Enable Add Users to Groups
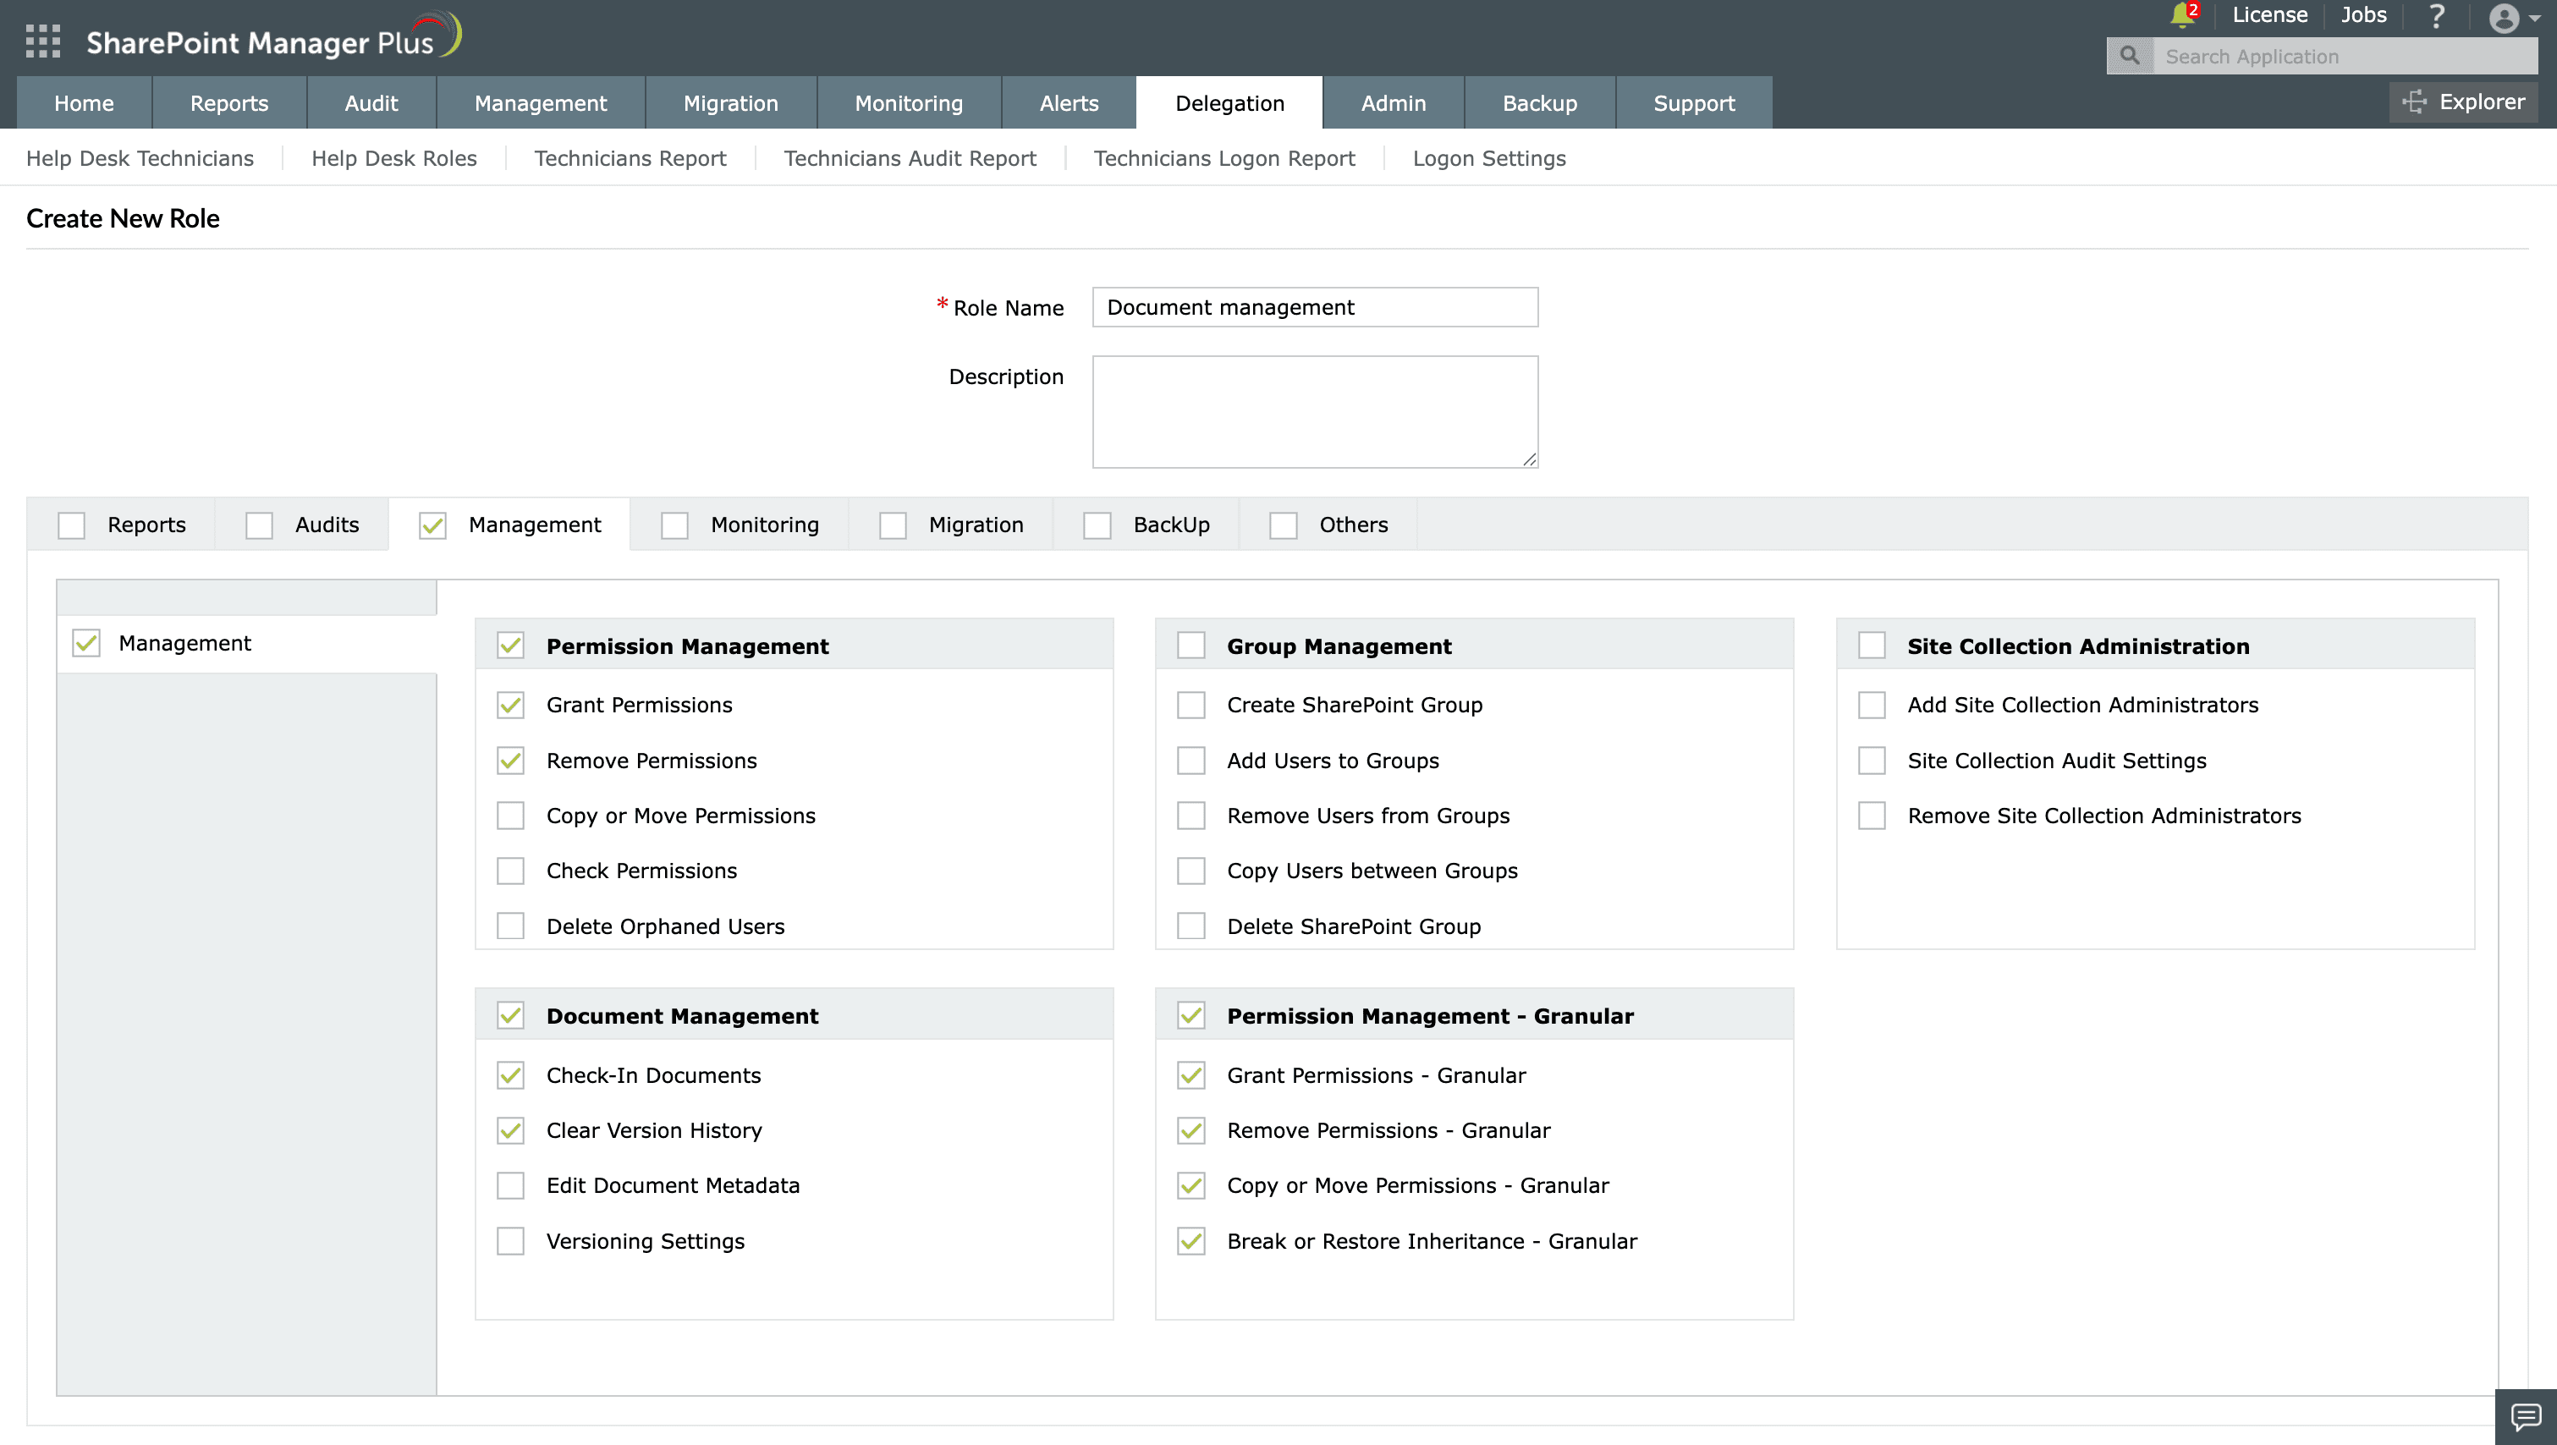 (x=1191, y=761)
